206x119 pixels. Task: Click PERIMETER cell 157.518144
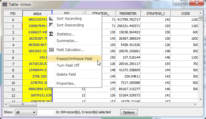[128, 57]
